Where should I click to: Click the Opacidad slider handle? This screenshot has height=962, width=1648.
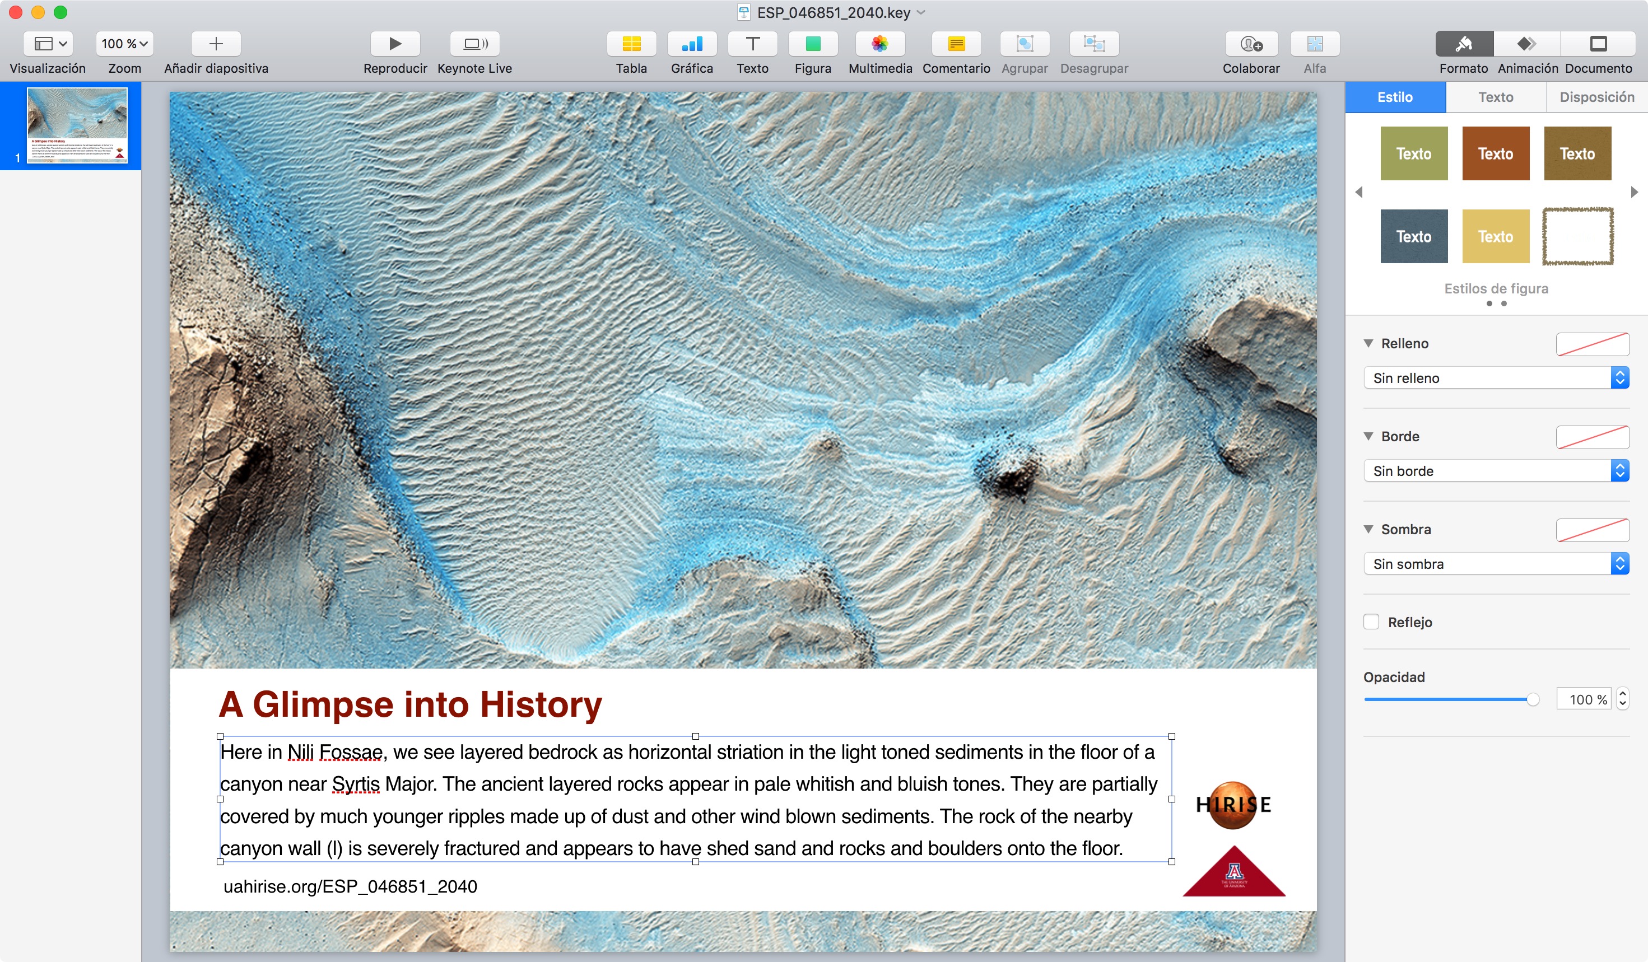click(1532, 699)
